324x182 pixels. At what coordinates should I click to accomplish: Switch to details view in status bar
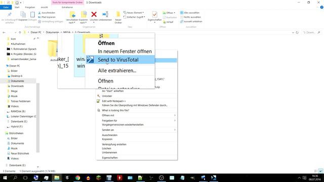point(316,171)
